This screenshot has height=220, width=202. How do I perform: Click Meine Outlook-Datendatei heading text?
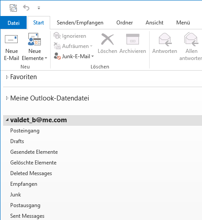point(50,98)
